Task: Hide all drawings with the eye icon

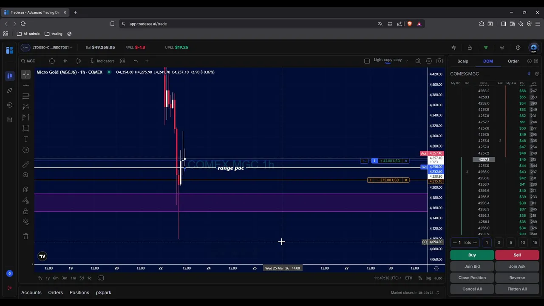Action: pos(25,221)
